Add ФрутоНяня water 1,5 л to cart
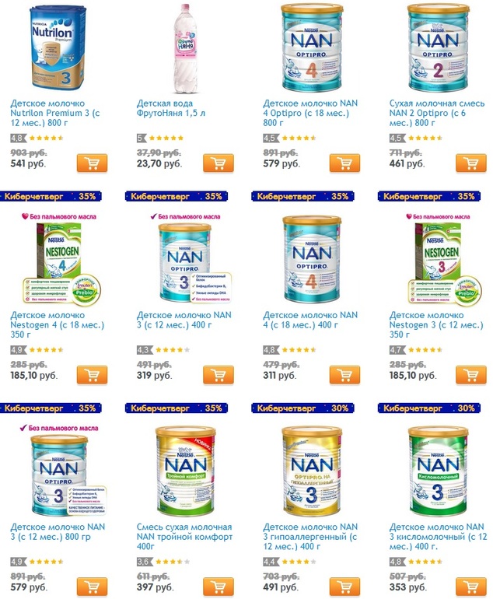This screenshot has width=493, height=599. point(219,163)
